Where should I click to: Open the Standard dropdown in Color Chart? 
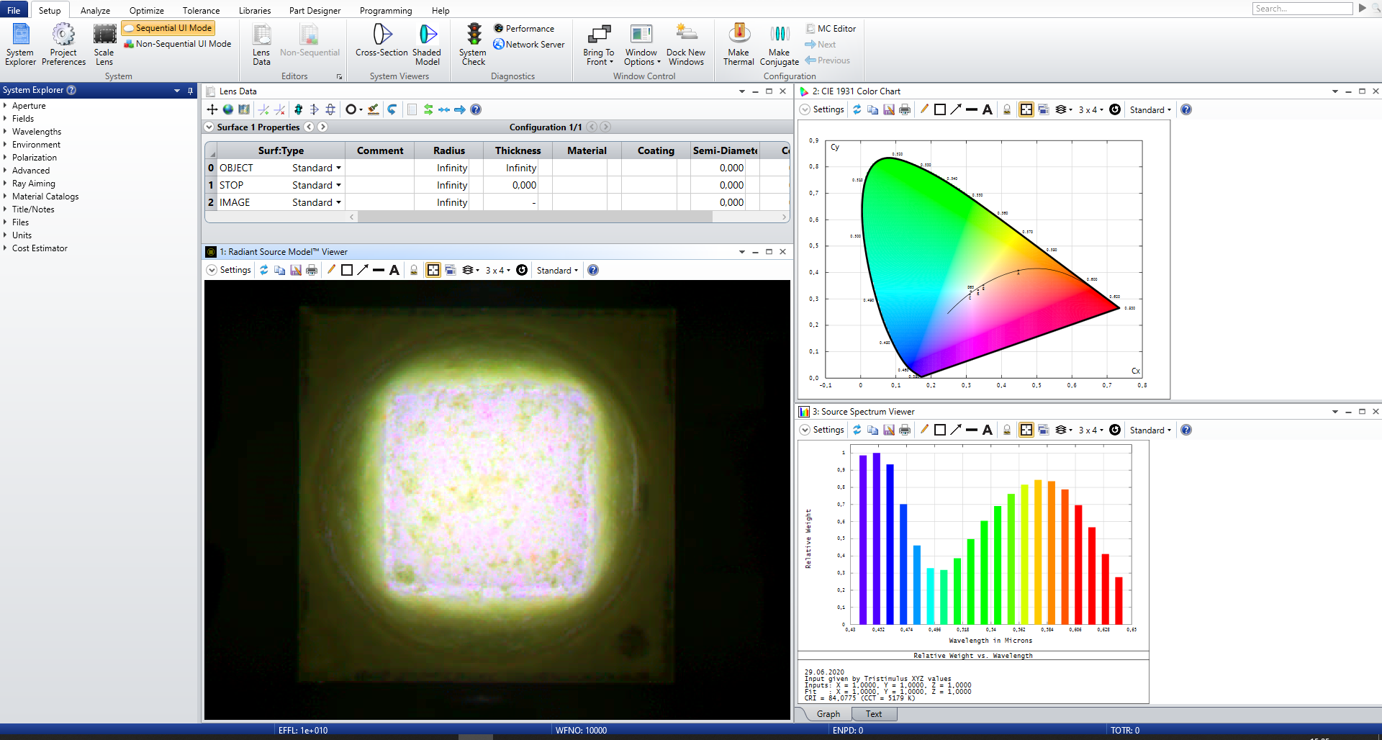click(1150, 110)
